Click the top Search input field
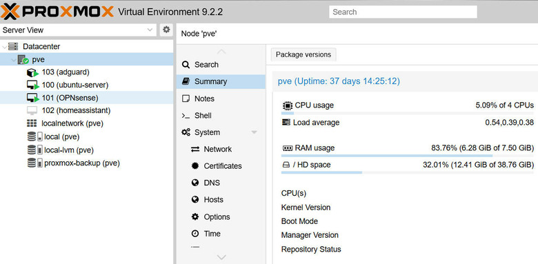Screen dimensions: 538x264 (x=403, y=12)
